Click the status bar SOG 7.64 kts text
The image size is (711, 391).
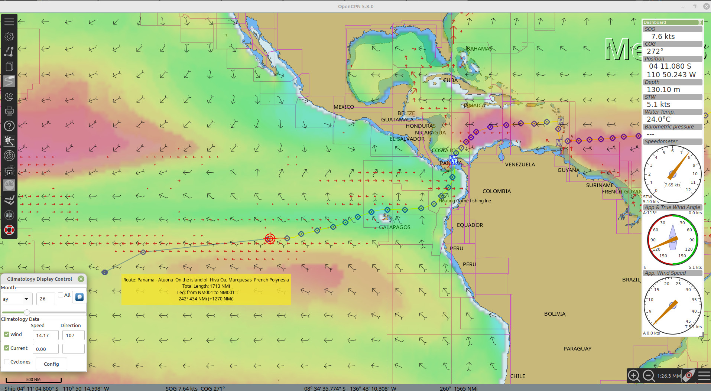182,388
